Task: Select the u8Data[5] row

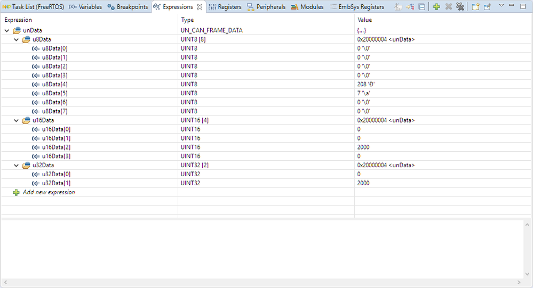Action: tap(267, 93)
